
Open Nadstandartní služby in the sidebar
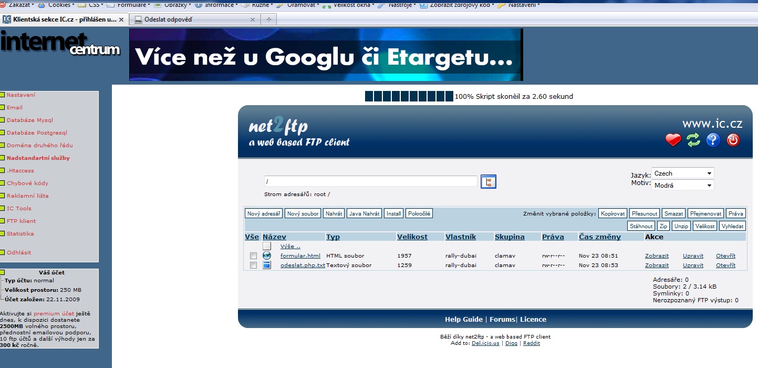coord(38,158)
